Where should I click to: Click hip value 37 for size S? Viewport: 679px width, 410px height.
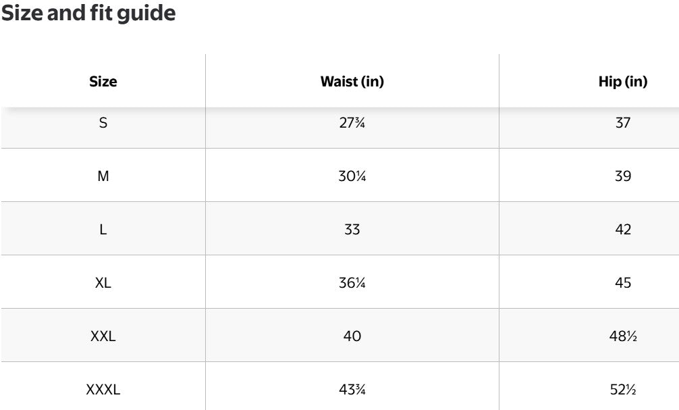[x=622, y=123]
